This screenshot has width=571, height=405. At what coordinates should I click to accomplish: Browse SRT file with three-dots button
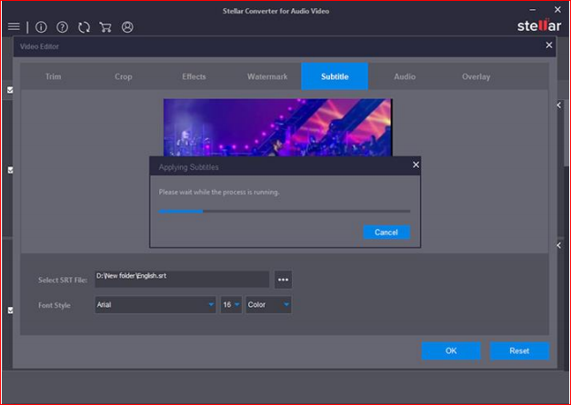[283, 280]
